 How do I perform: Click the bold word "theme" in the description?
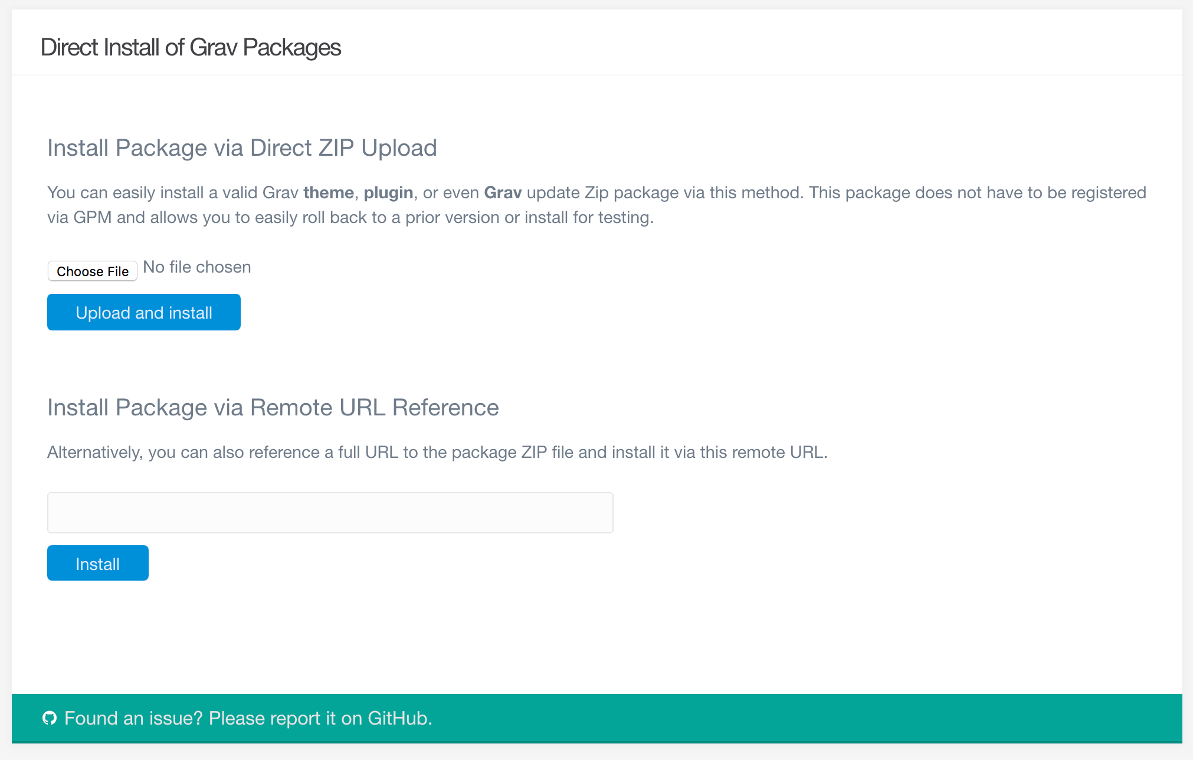point(329,193)
